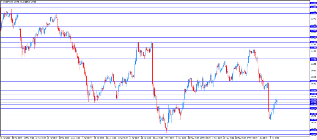Image resolution: width=317 pixels, height=140 pixels.
Task: Select the 112.61 price level label
Action: coord(313,31)
